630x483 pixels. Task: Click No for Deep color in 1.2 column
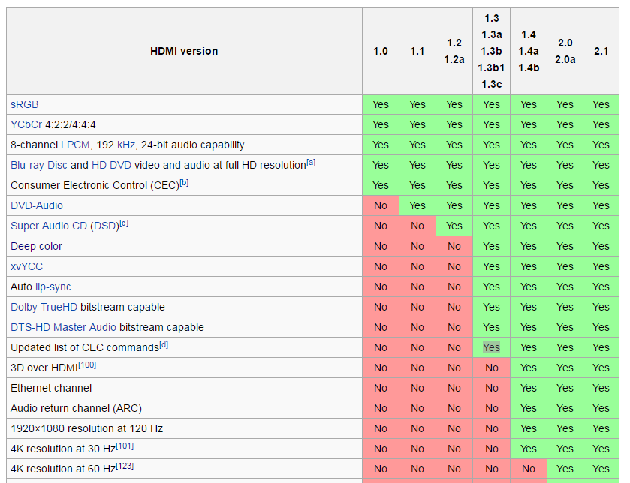454,246
